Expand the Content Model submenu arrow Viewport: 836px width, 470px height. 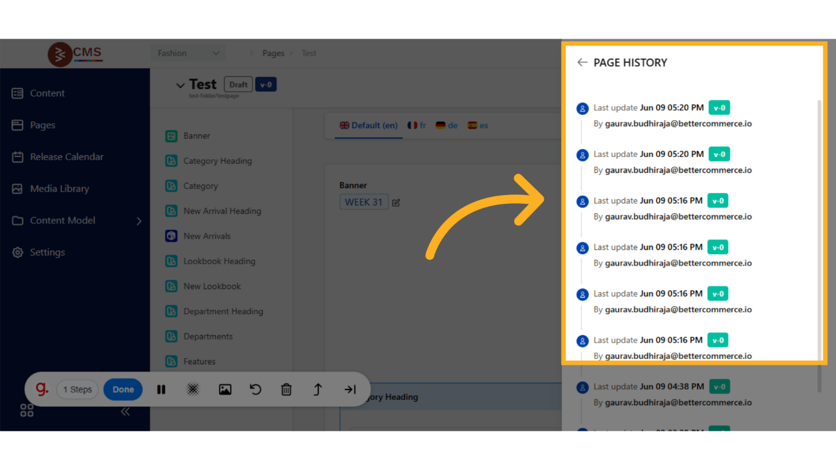point(139,221)
